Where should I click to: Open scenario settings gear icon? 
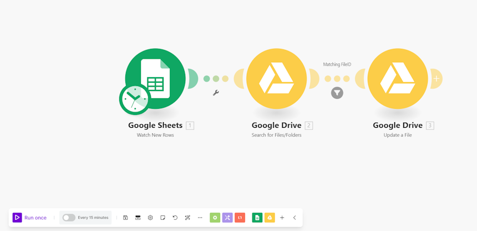pos(150,218)
